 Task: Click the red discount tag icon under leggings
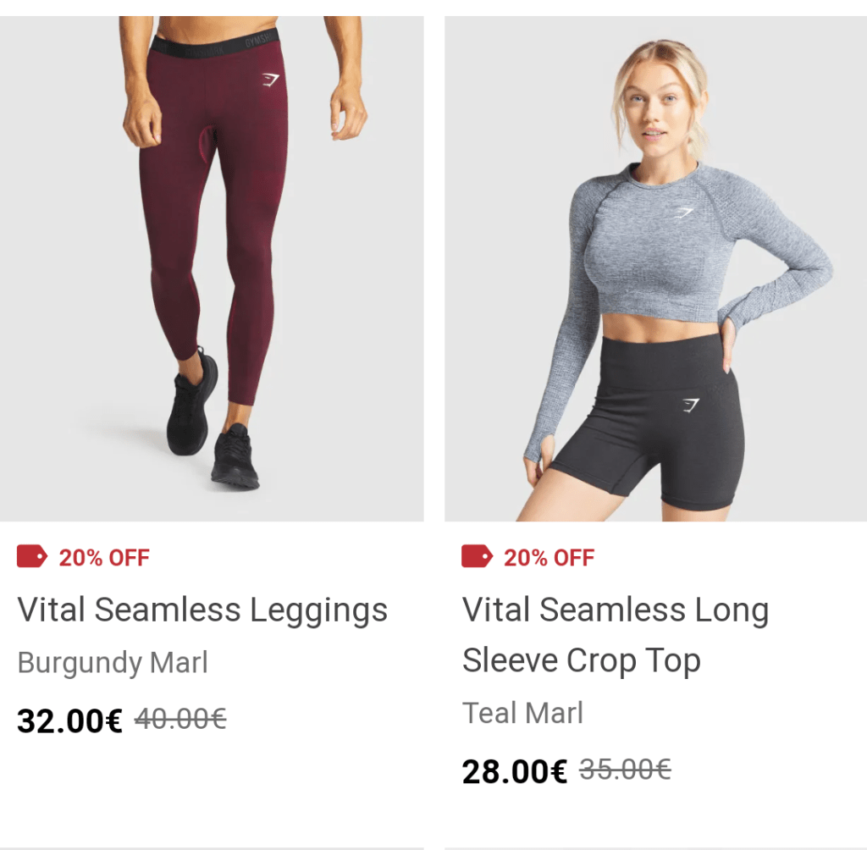tap(32, 556)
